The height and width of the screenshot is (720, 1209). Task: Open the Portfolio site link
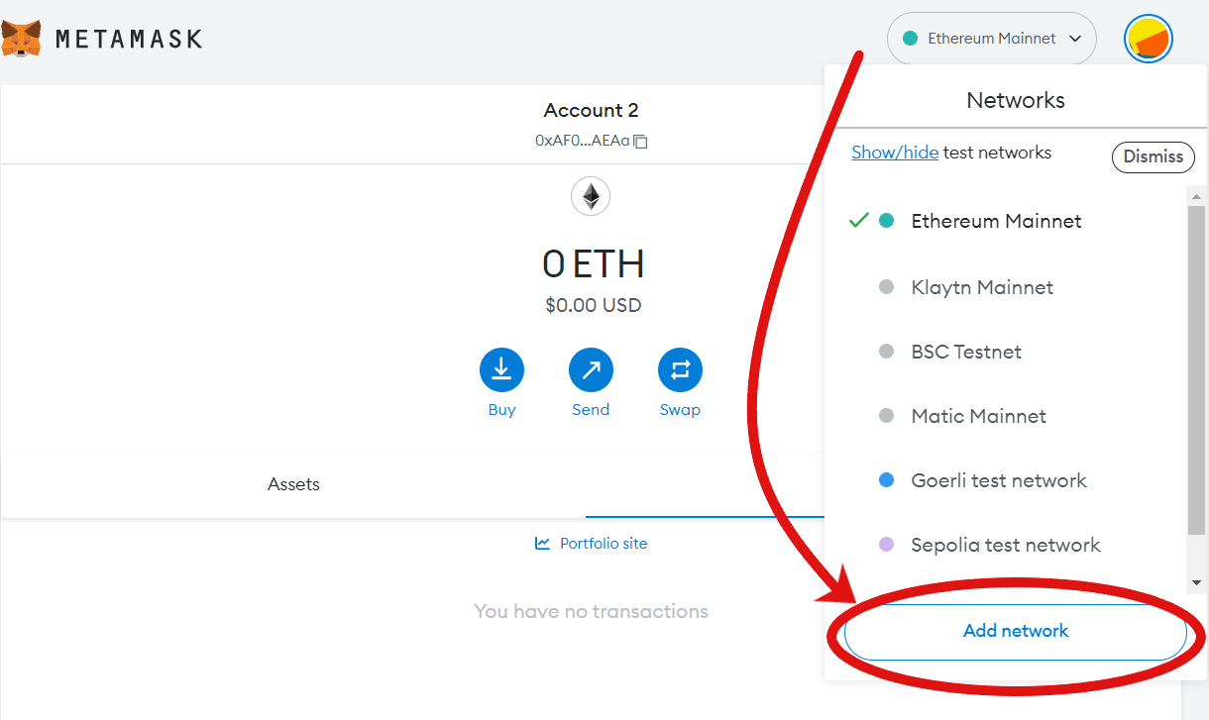(x=603, y=543)
